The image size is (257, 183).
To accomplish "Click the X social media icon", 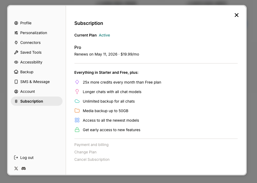I will coord(16,168).
